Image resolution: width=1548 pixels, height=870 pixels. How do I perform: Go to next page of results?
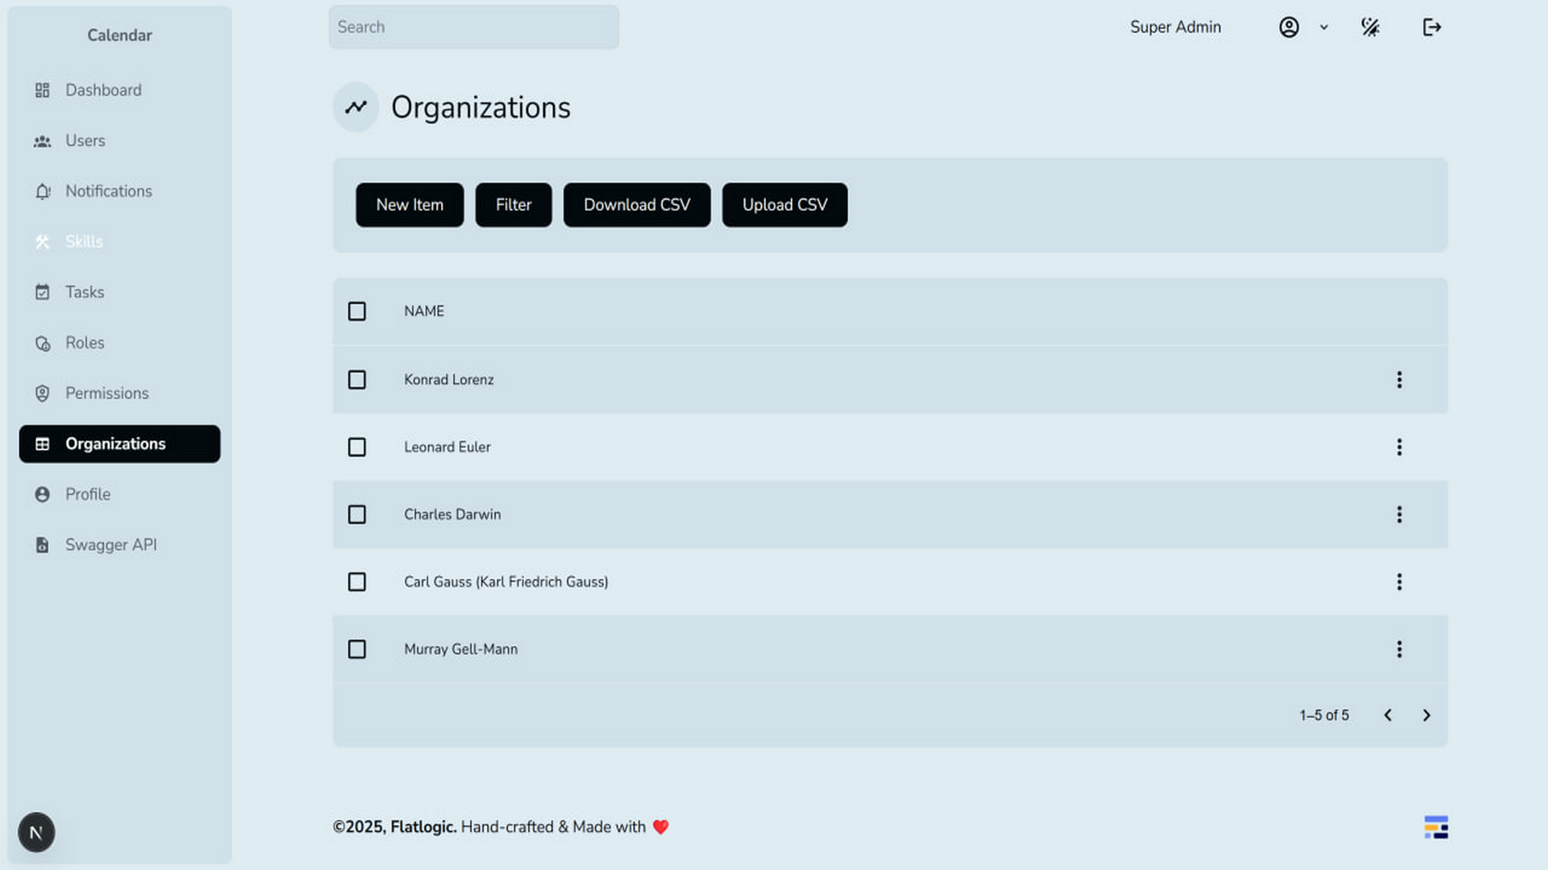pos(1426,715)
